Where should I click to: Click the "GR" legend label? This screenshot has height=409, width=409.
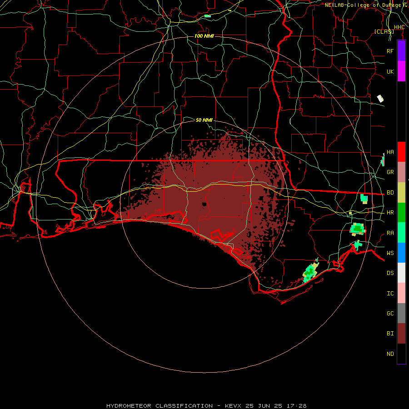pos(390,172)
